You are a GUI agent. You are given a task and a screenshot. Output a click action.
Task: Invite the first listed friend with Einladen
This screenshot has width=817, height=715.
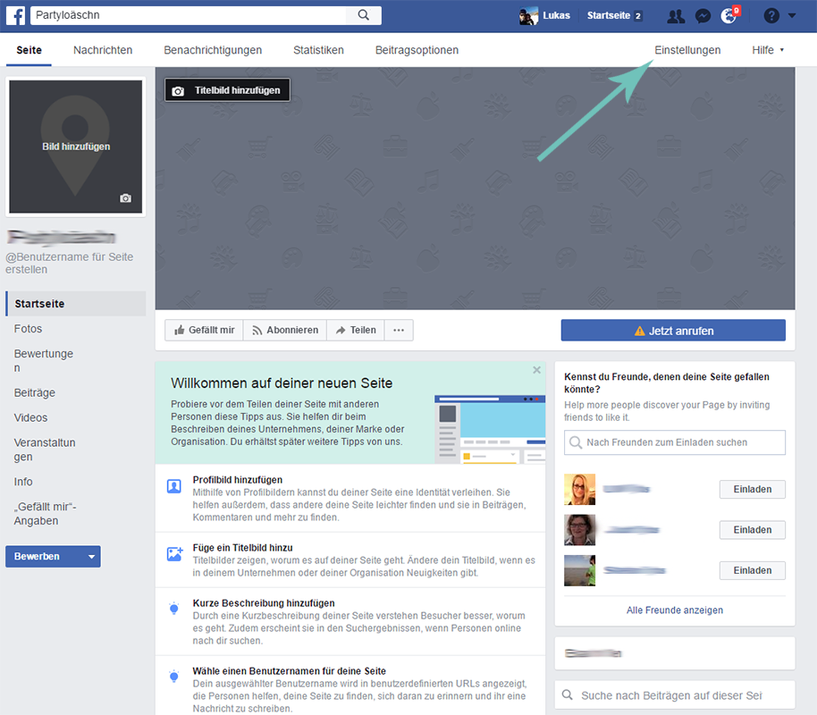[x=753, y=490]
